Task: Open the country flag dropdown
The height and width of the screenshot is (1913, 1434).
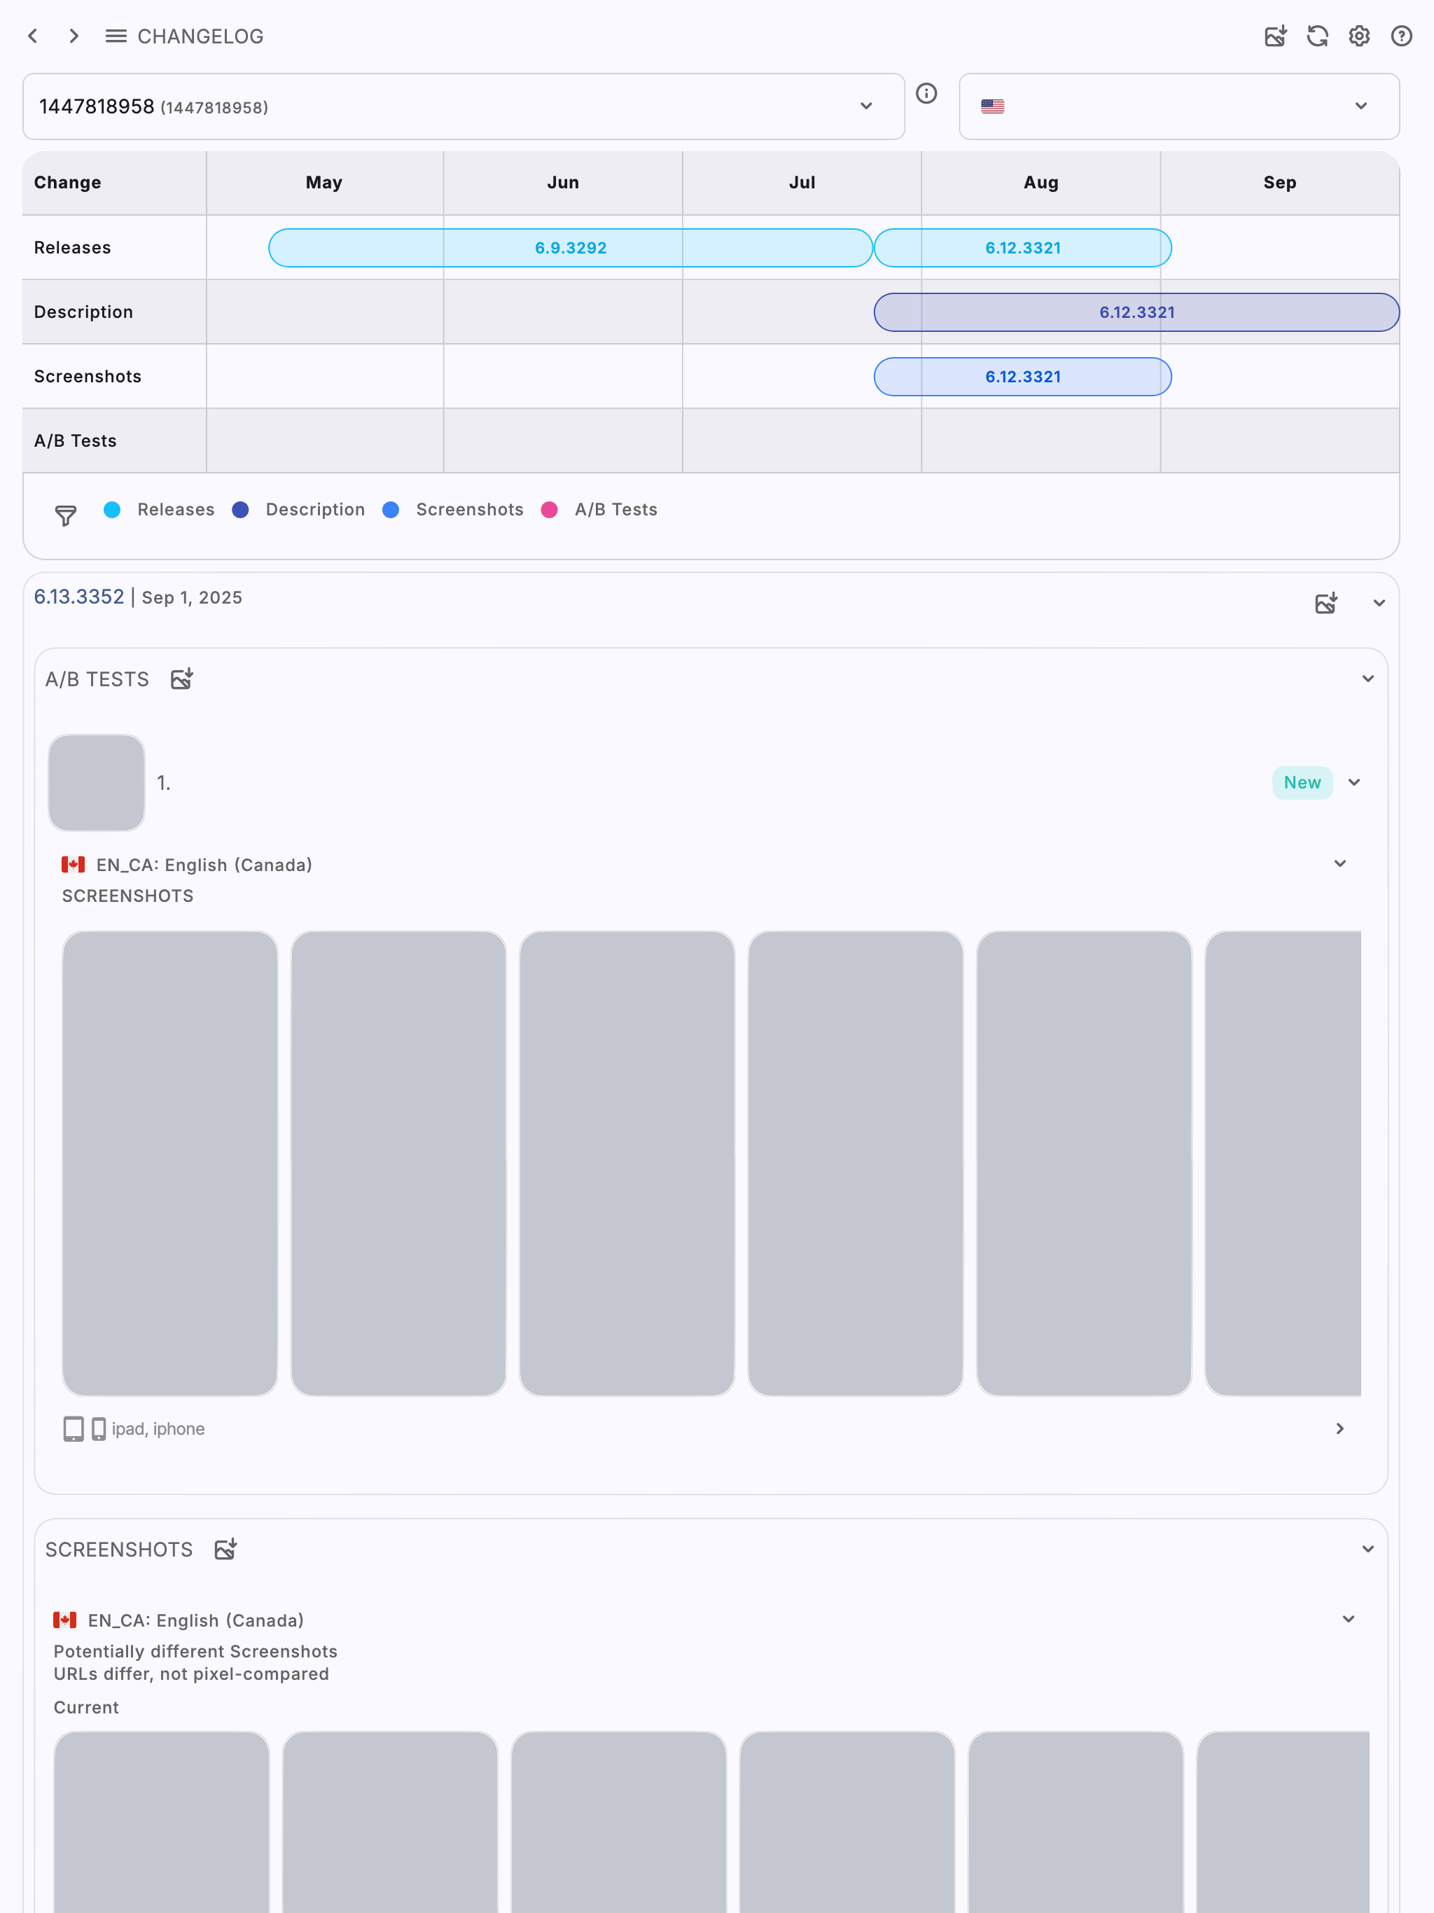Action: pyautogui.click(x=1179, y=106)
